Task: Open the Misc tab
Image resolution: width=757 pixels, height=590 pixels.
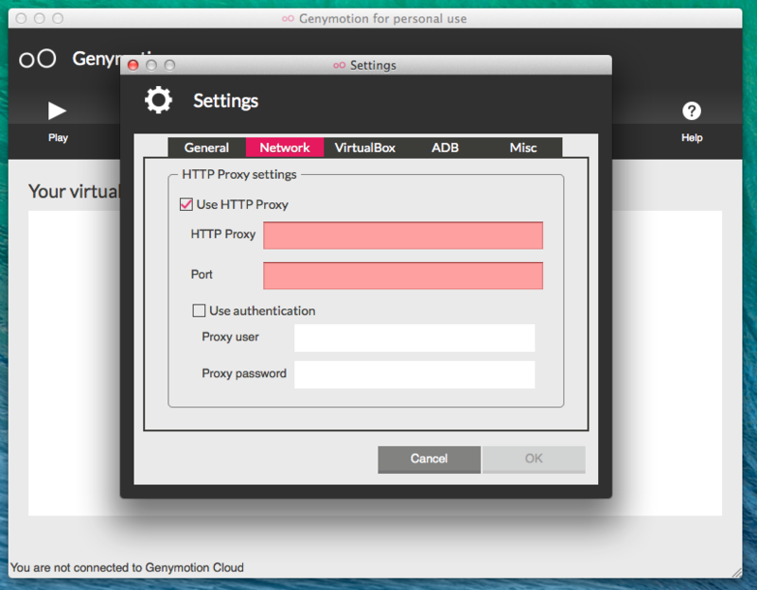Action: (523, 147)
